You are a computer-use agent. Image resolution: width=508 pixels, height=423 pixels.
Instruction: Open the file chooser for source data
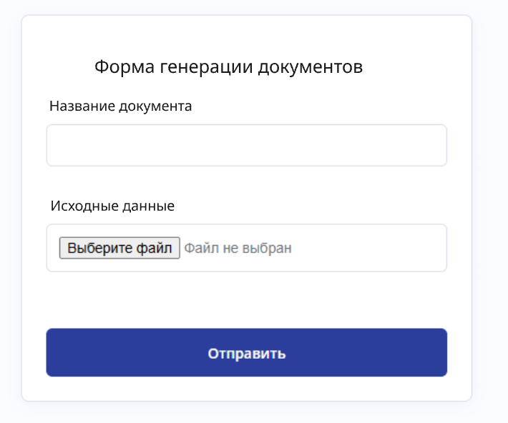coord(119,249)
